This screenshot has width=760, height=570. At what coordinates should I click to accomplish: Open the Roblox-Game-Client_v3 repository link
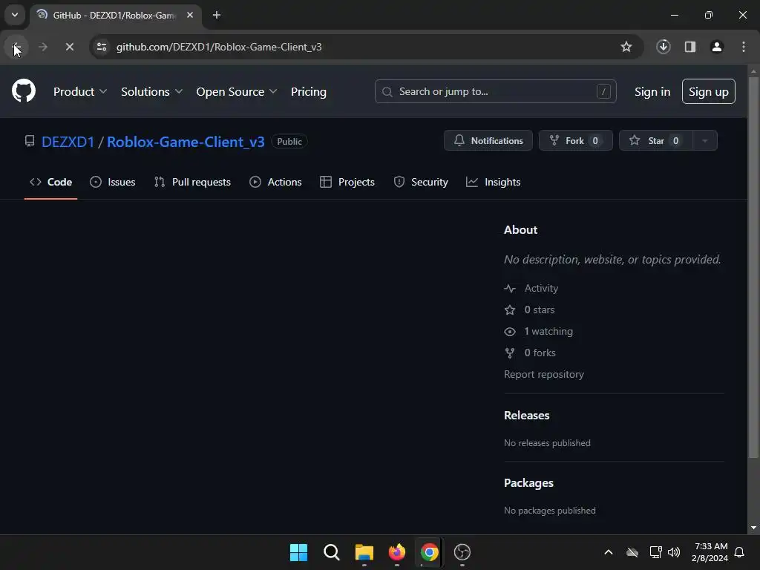click(186, 142)
